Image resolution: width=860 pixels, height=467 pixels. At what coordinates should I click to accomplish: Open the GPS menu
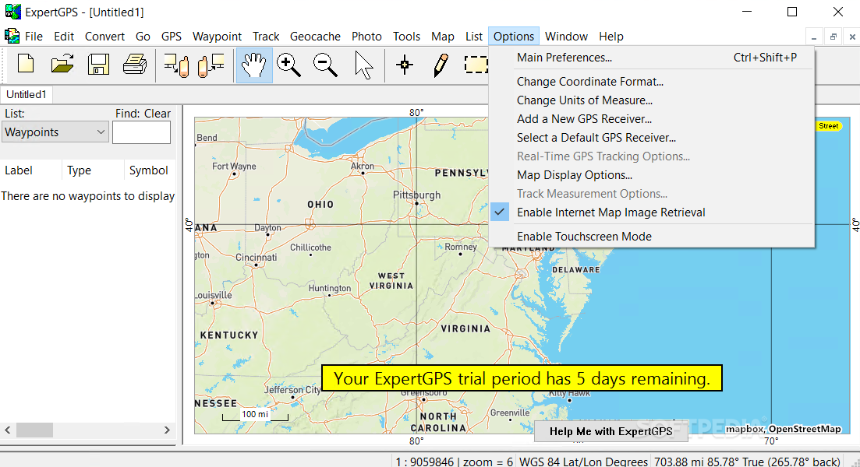tap(171, 36)
